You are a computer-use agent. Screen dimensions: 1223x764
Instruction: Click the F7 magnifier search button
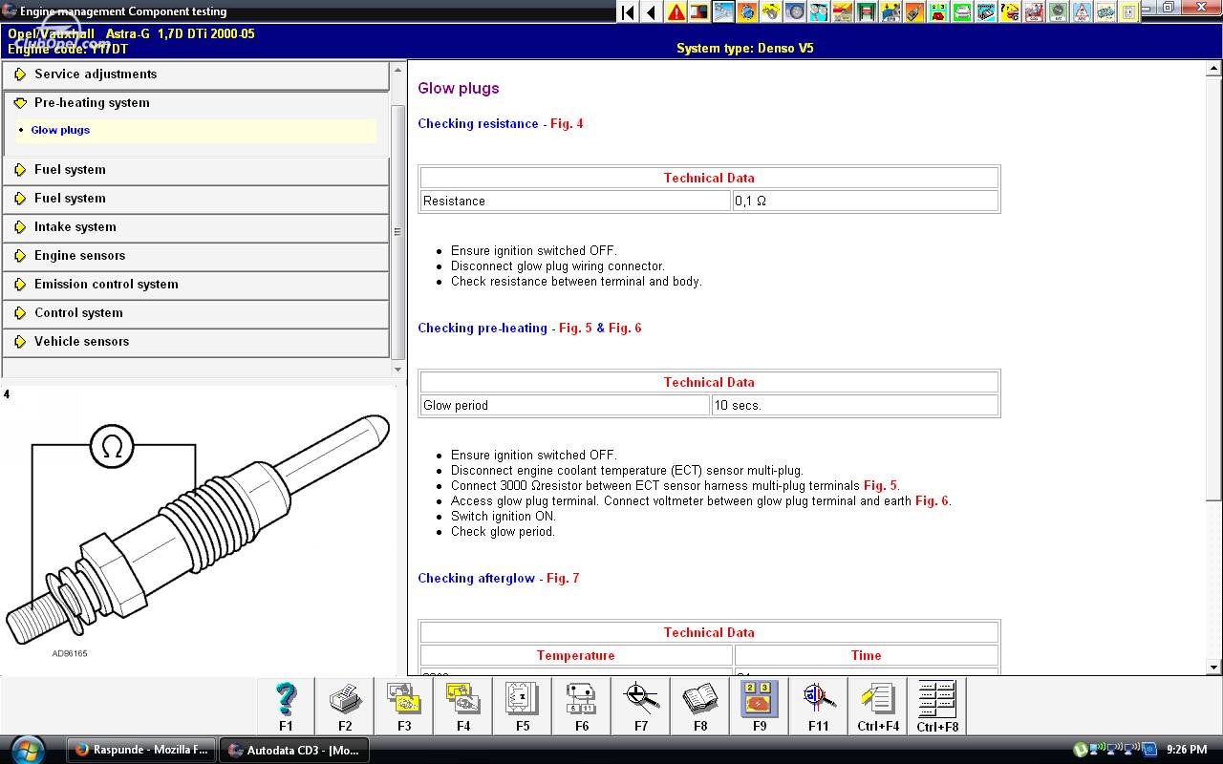click(x=641, y=707)
